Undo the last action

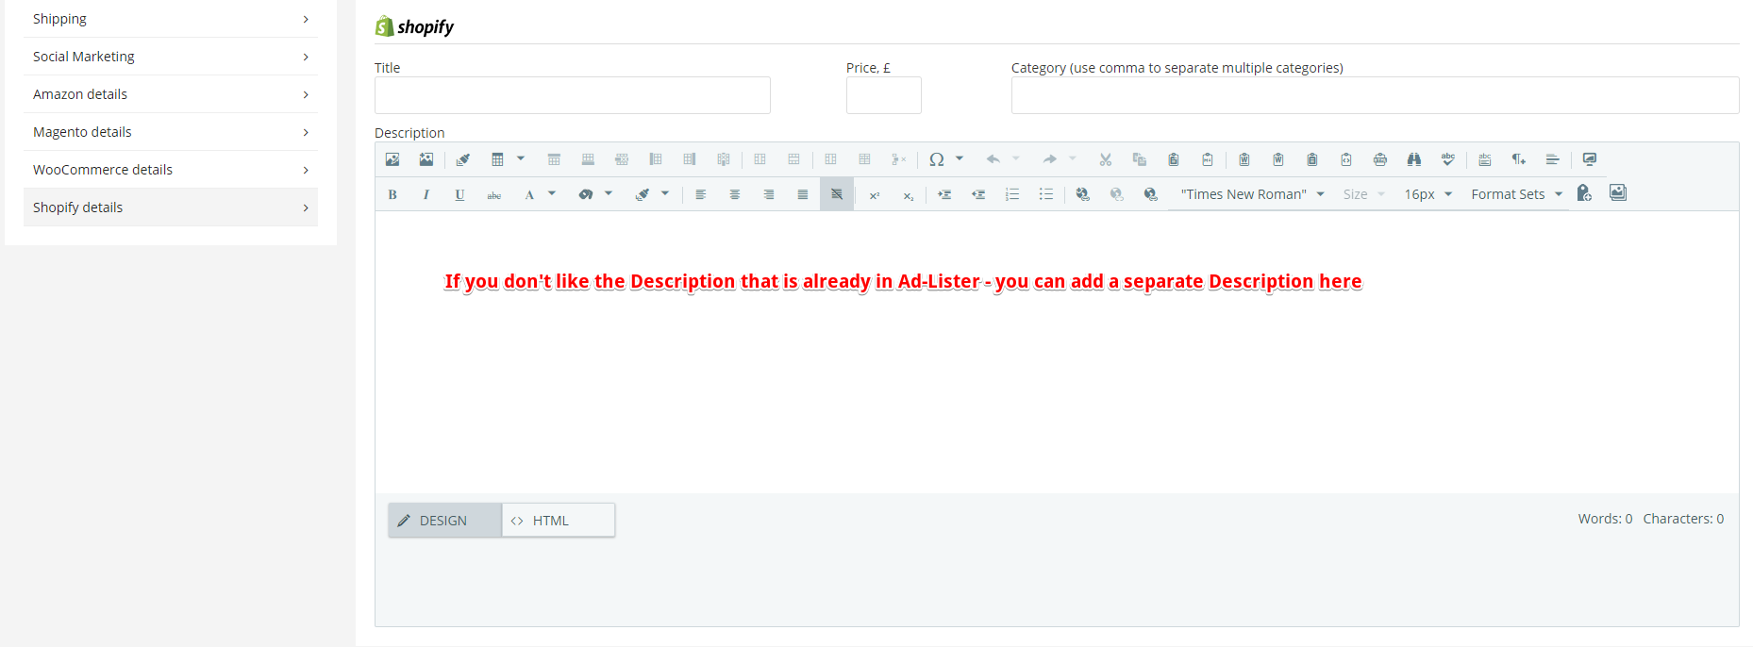[x=993, y=159]
